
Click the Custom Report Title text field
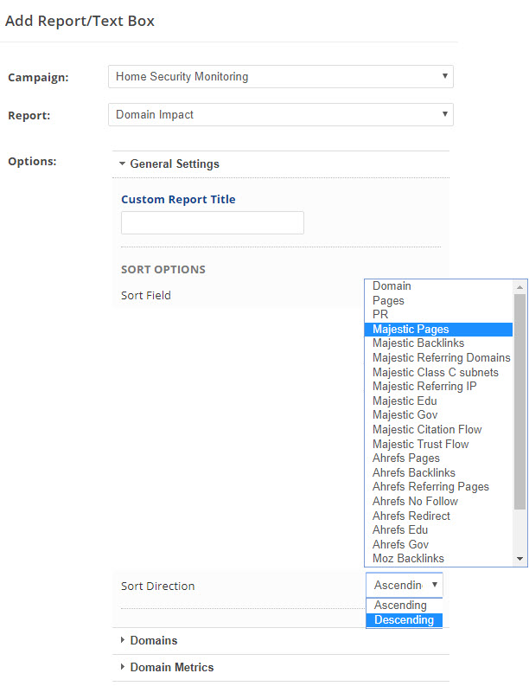tap(213, 223)
